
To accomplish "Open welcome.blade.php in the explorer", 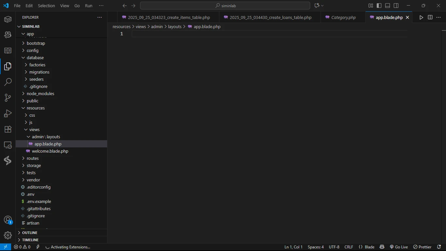I will pos(50,151).
